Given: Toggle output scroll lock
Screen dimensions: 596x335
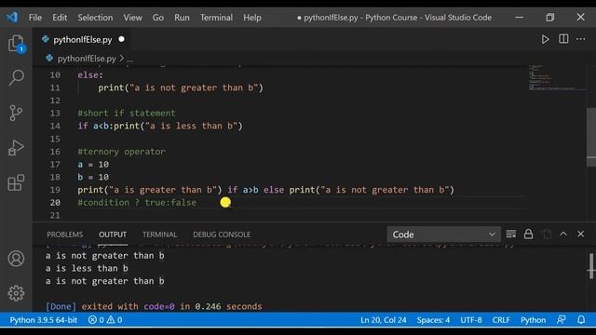Looking at the screenshot, I should pyautogui.click(x=528, y=234).
